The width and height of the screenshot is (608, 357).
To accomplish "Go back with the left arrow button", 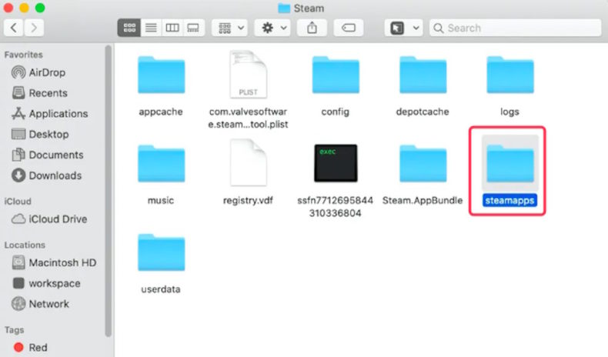I will point(14,28).
